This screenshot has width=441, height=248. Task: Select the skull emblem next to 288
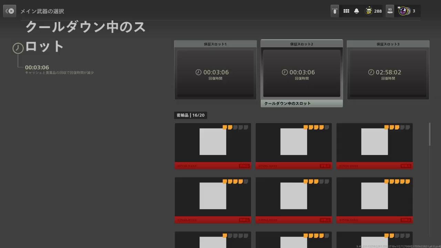click(369, 11)
